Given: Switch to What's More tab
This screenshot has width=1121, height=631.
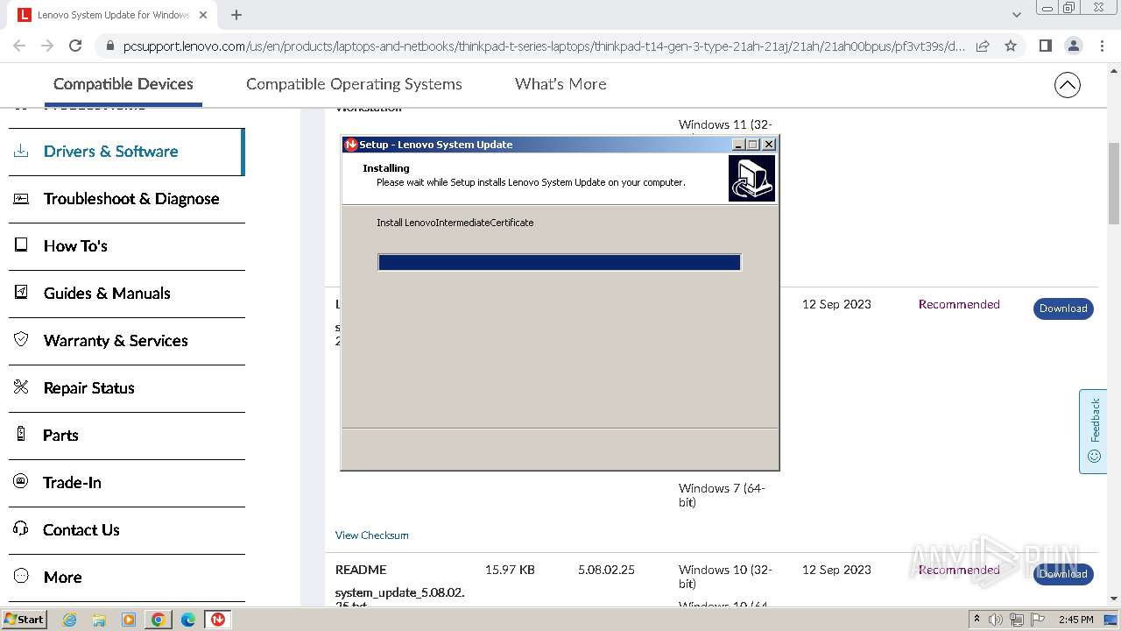Looking at the screenshot, I should [x=560, y=84].
